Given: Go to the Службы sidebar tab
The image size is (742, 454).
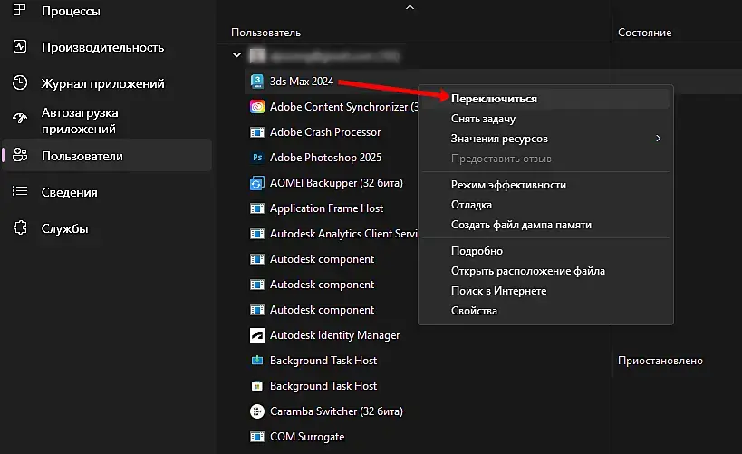Looking at the screenshot, I should (64, 228).
